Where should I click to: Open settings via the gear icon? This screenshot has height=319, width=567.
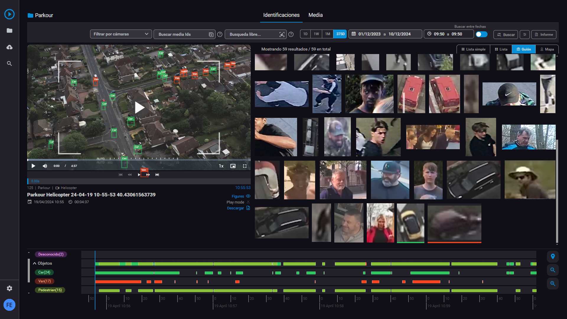tap(9, 288)
